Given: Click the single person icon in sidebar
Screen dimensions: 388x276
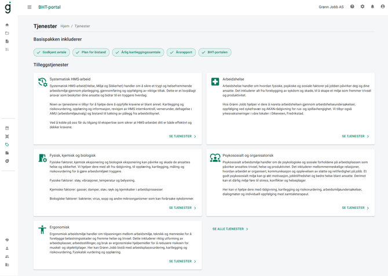Looking at the screenshot, I should click(x=7, y=248).
